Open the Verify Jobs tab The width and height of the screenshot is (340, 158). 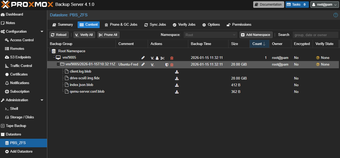184,25
